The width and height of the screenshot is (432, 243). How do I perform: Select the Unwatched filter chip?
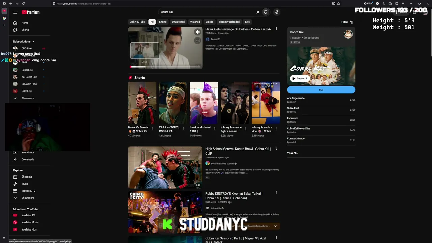point(178,22)
